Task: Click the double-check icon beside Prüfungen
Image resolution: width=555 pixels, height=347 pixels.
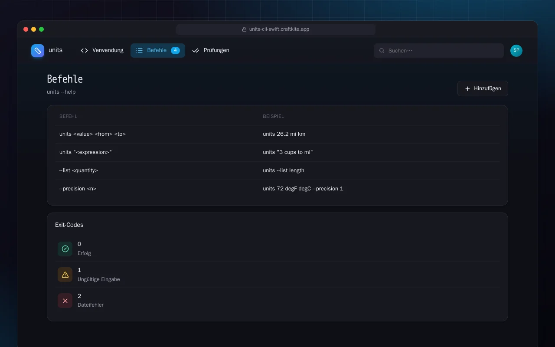Action: (196, 51)
